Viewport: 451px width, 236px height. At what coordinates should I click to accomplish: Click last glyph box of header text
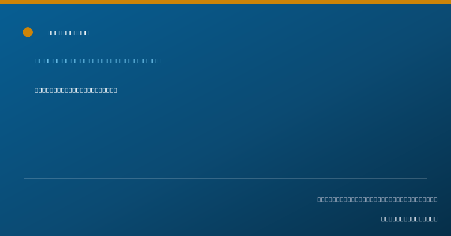point(87,33)
